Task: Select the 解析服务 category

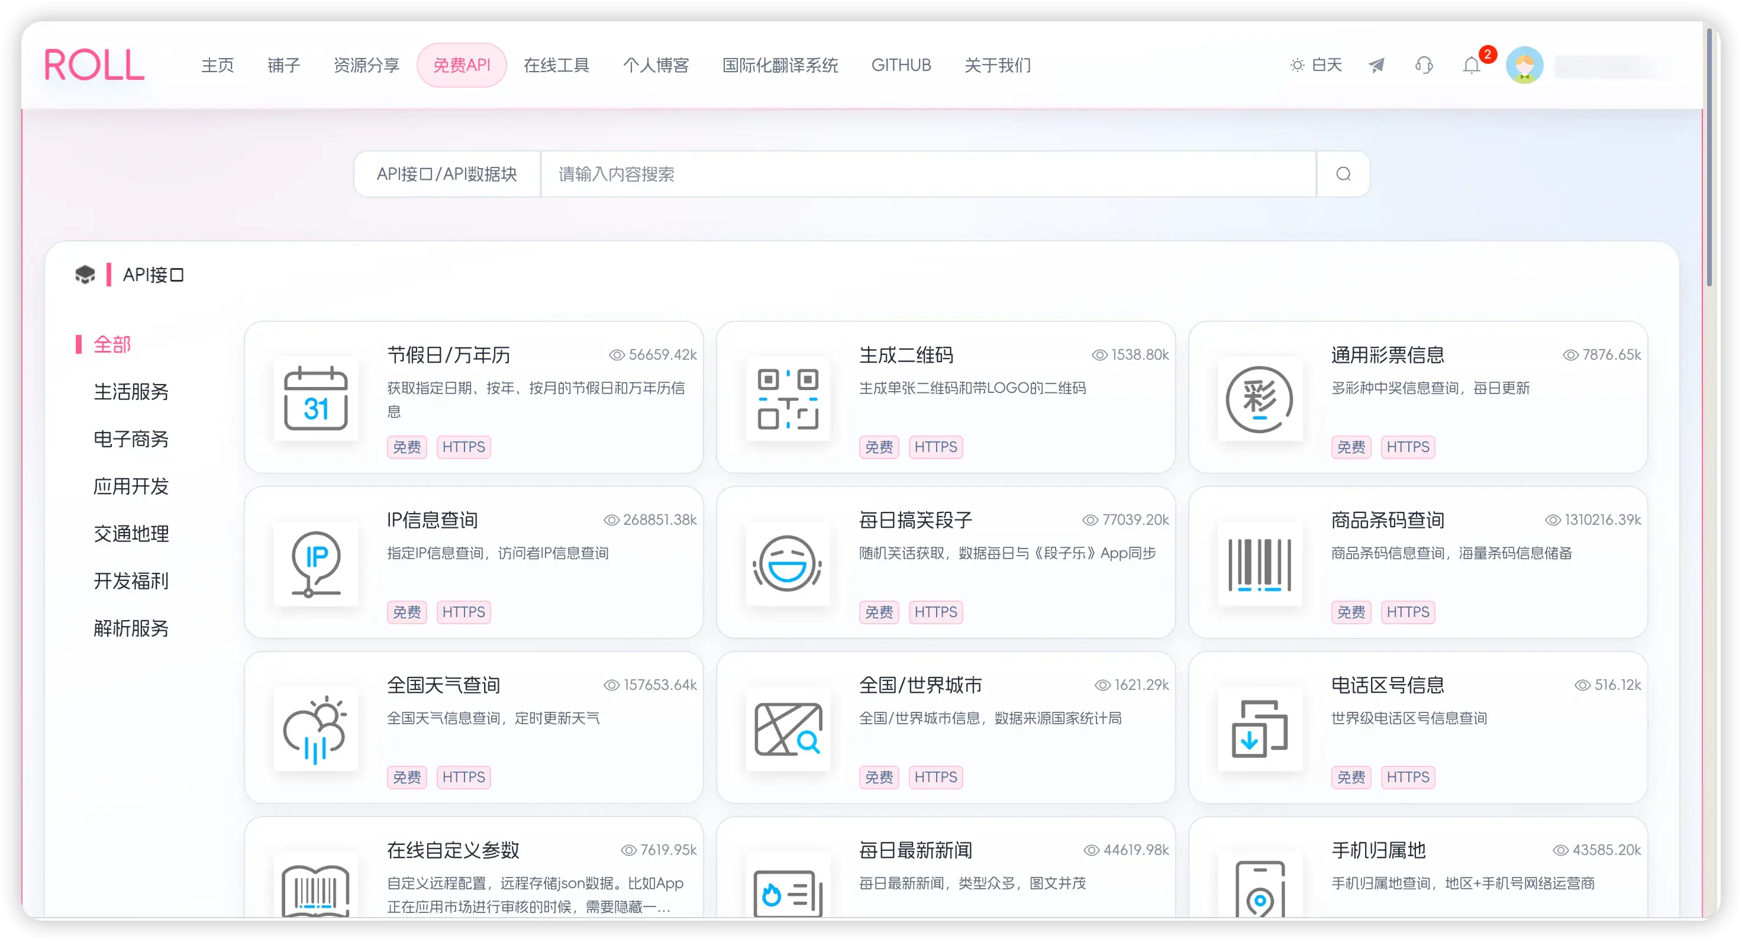Action: click(131, 628)
